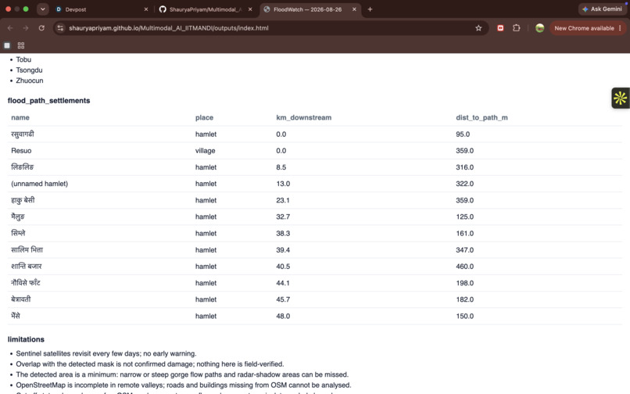The height and width of the screenshot is (394, 630).
Task: Click the Resuo name cell
Action: [x=21, y=151]
